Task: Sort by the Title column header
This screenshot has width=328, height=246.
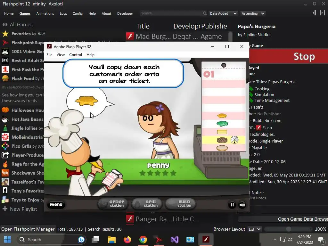Action: pos(143,26)
